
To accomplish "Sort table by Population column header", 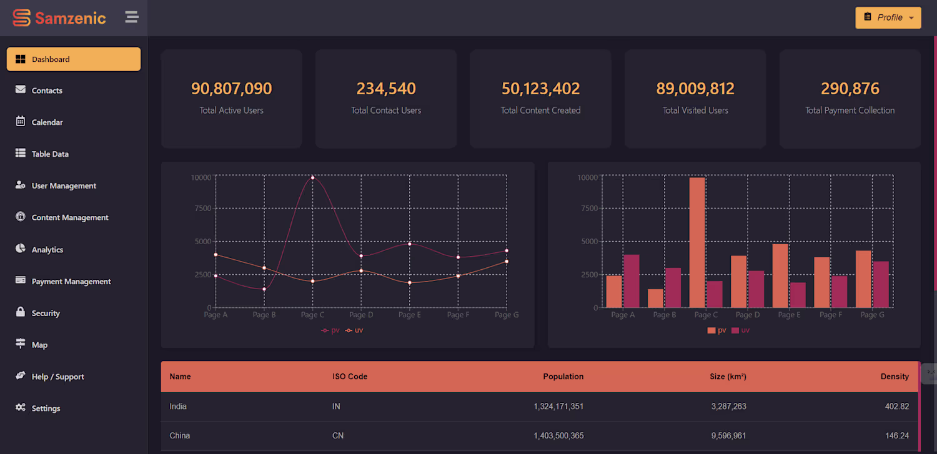I will pos(563,377).
